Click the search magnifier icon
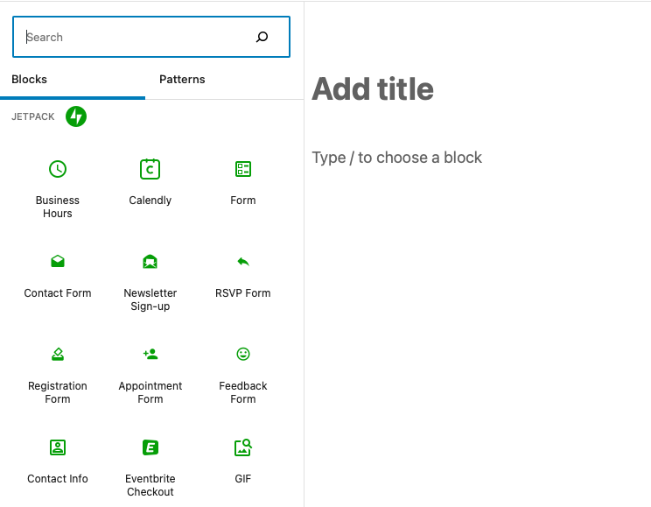 point(262,37)
